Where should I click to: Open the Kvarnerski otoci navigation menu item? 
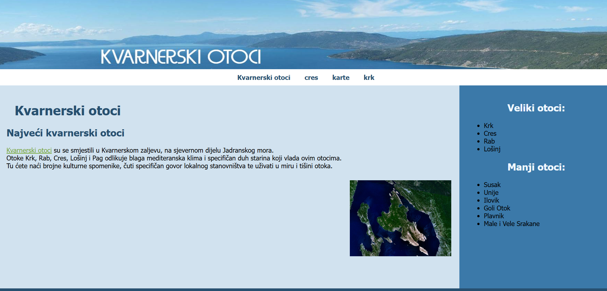(264, 78)
